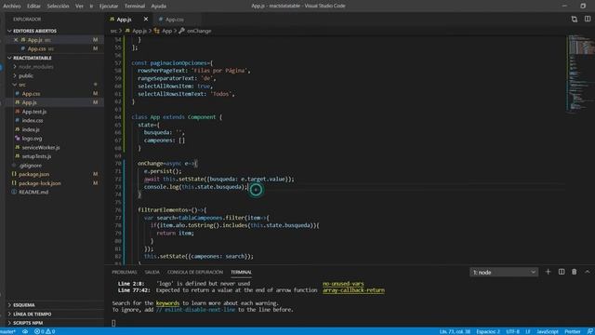Open changes icon in editor title bar
595x335 pixels.
coord(575,19)
